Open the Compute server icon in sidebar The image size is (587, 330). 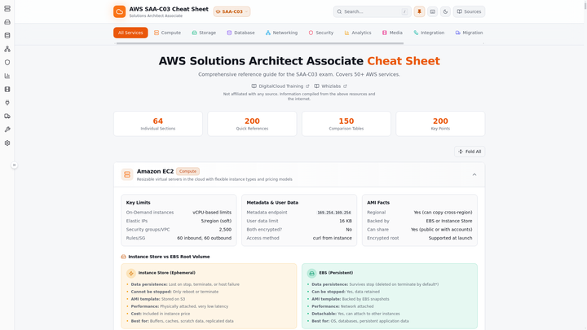(7, 9)
